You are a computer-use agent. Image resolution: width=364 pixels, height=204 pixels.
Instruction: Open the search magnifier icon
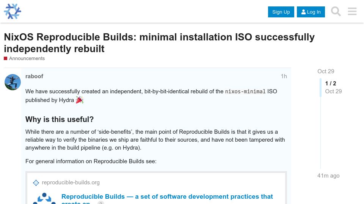(x=336, y=11)
